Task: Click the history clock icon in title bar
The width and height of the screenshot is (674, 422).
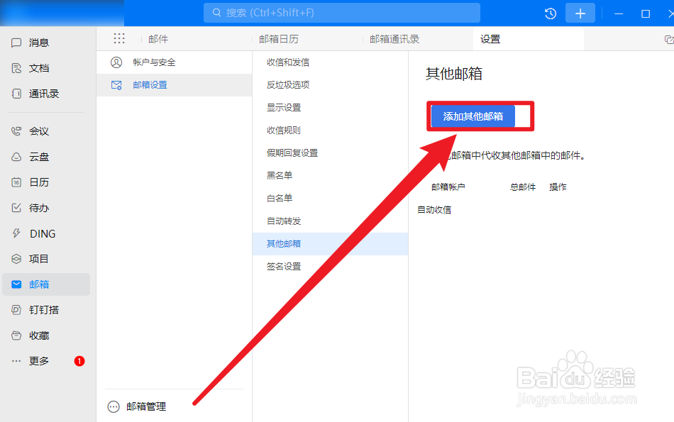Action: [550, 13]
